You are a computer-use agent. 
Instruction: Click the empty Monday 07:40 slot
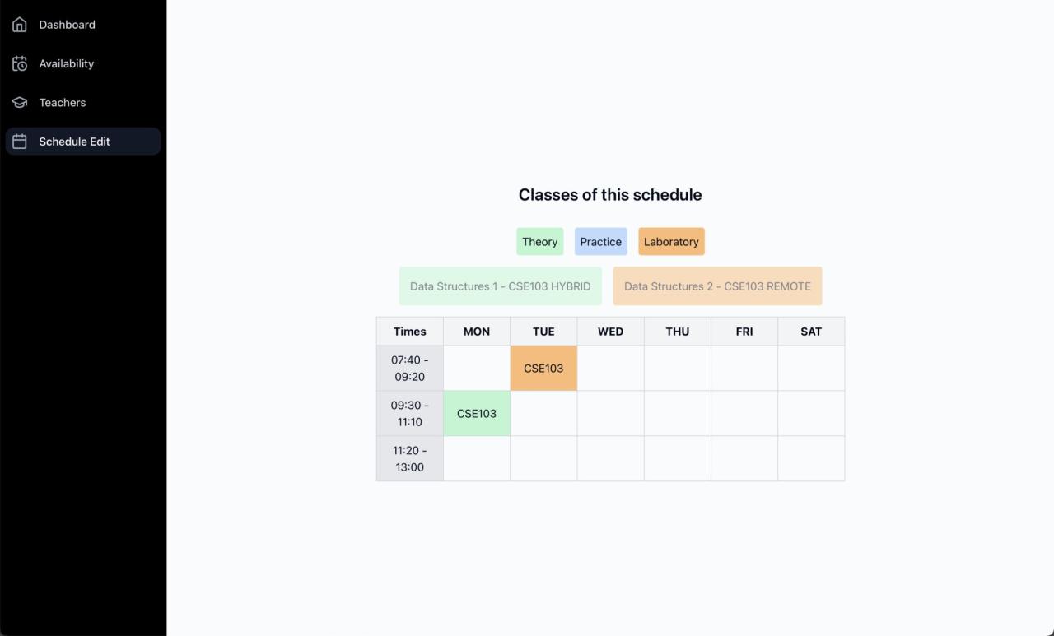pos(477,369)
